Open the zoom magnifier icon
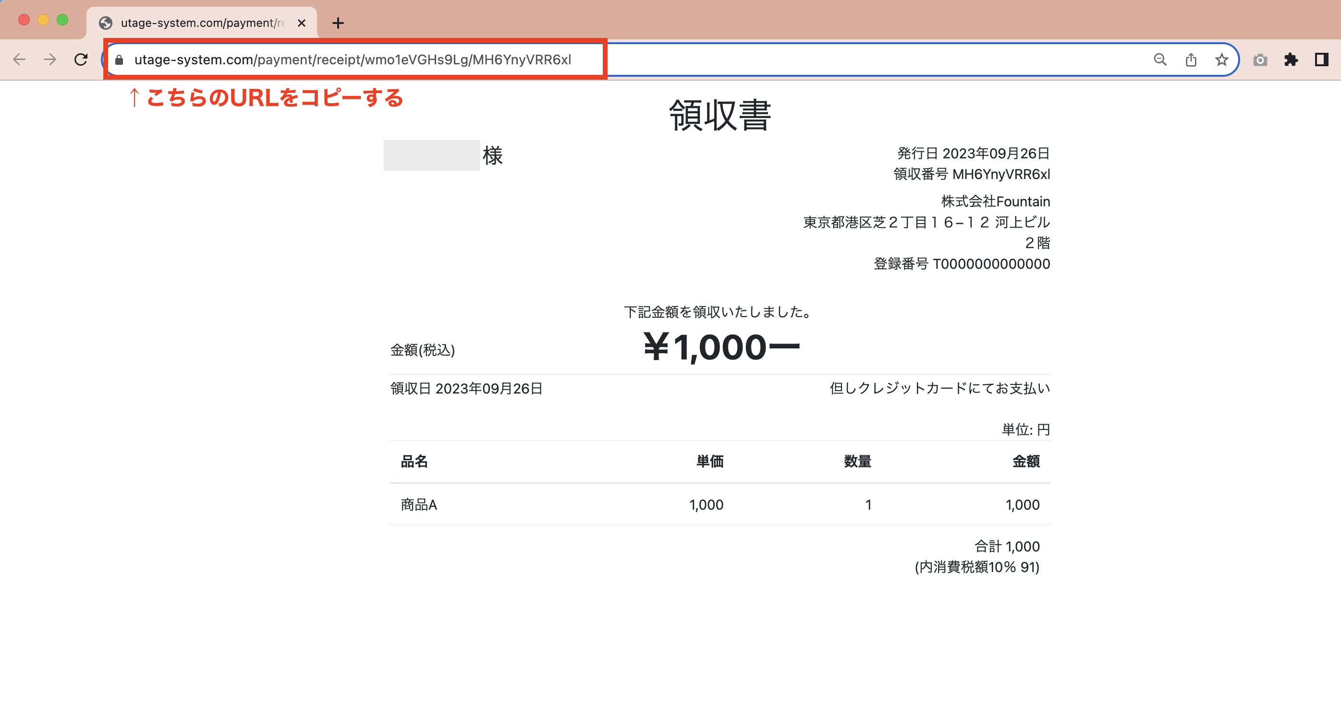This screenshot has height=716, width=1341. click(x=1160, y=60)
